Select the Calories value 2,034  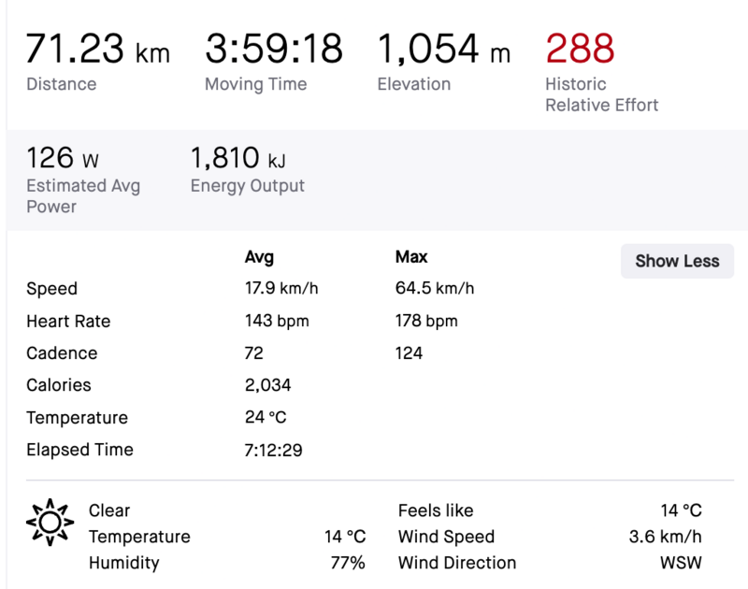[267, 385]
